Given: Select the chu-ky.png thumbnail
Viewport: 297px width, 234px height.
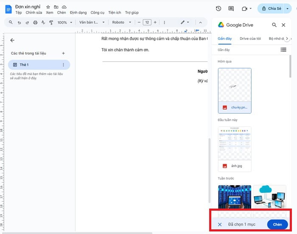Looking at the screenshot, I should (234, 87).
